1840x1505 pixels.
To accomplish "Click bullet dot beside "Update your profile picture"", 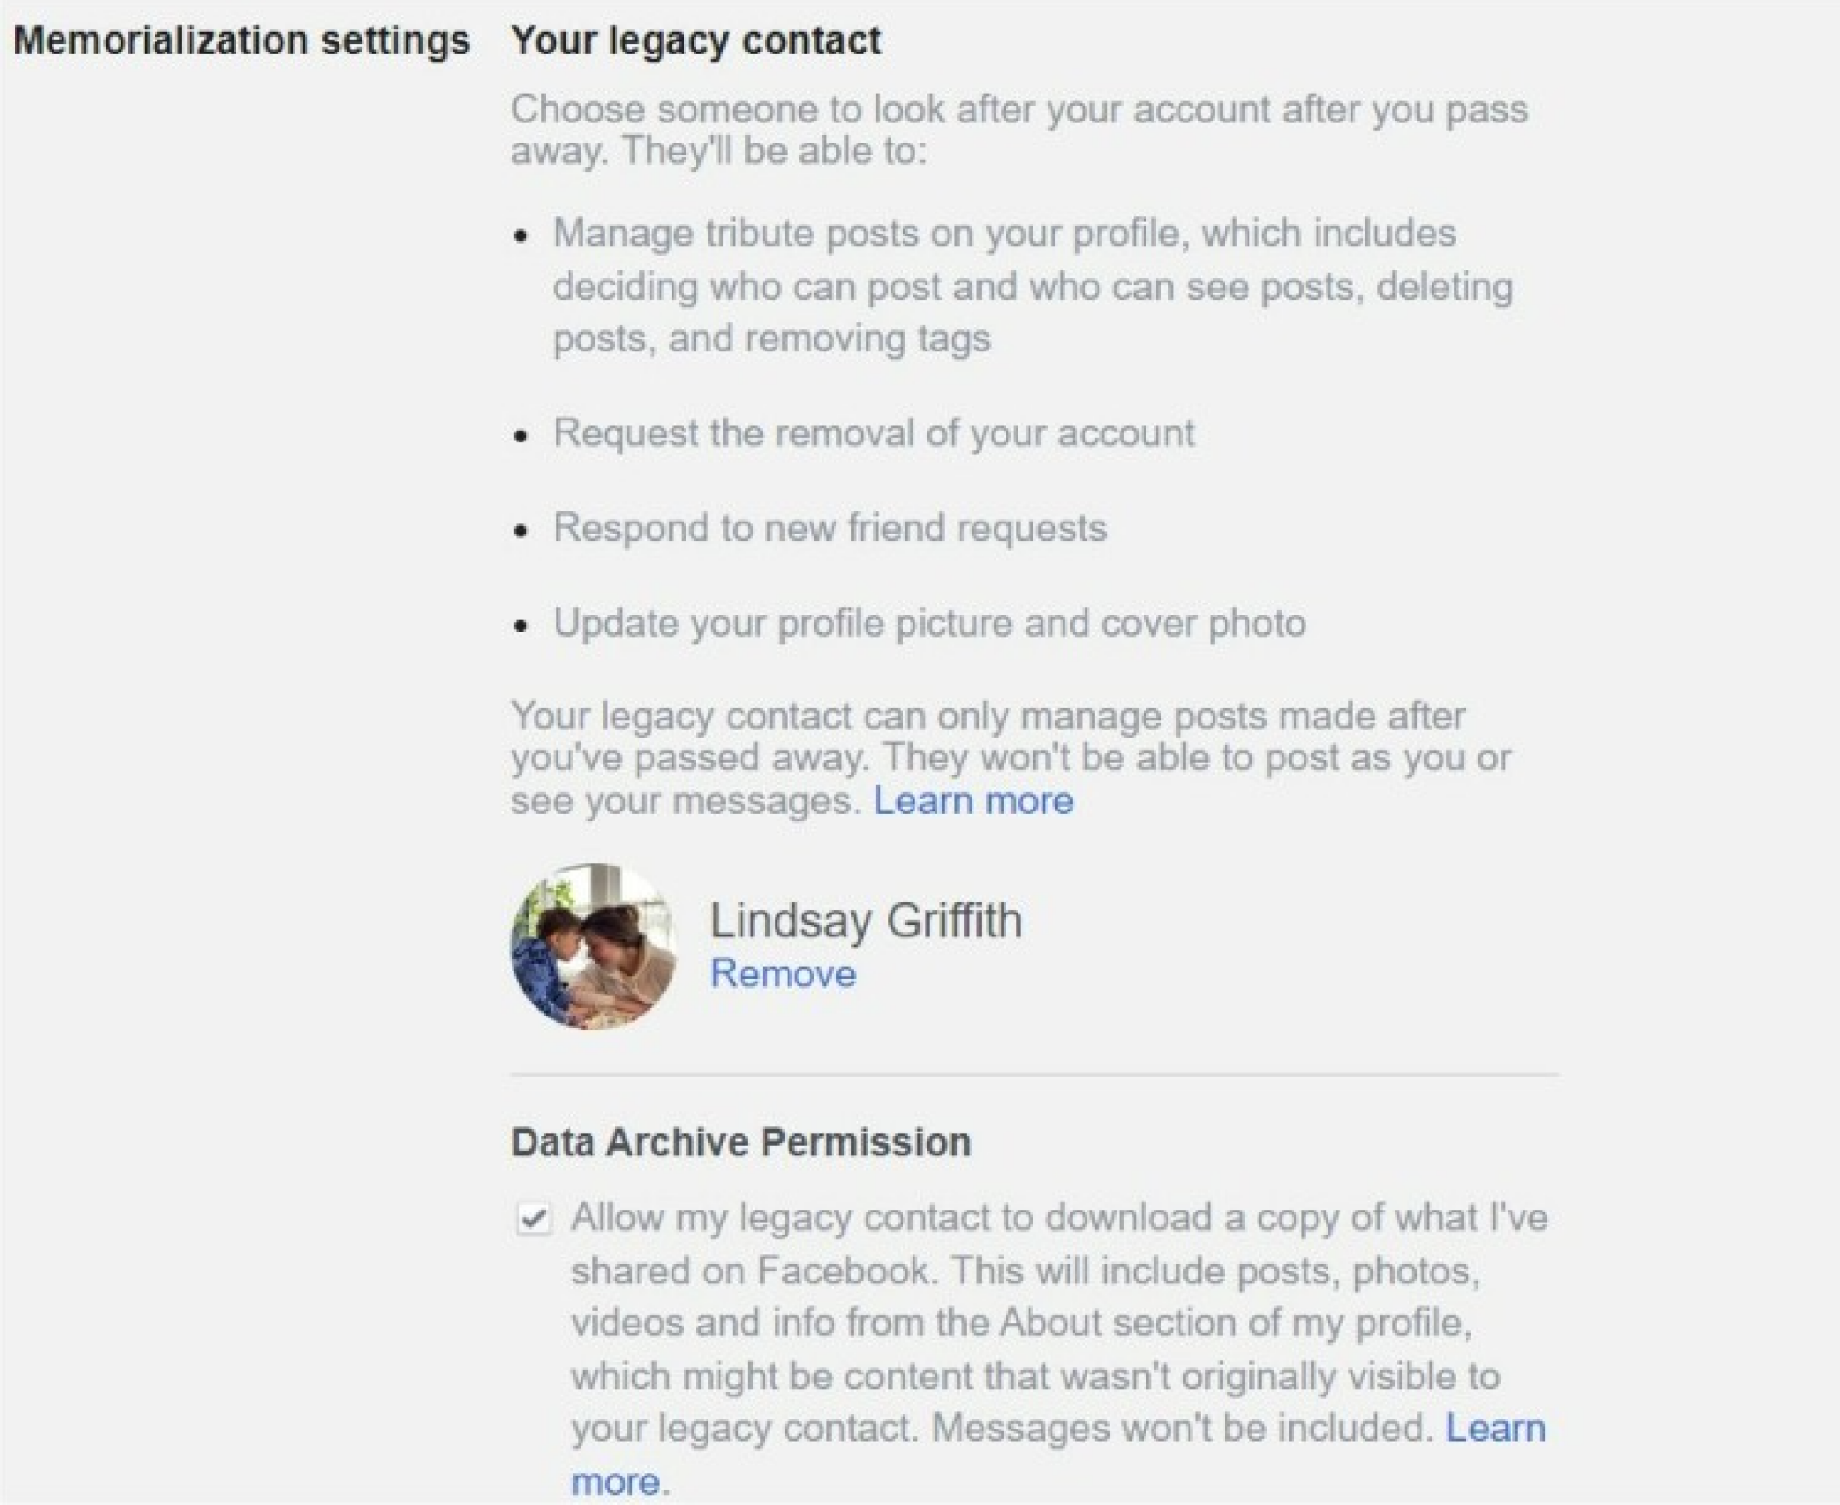I will coord(522,626).
